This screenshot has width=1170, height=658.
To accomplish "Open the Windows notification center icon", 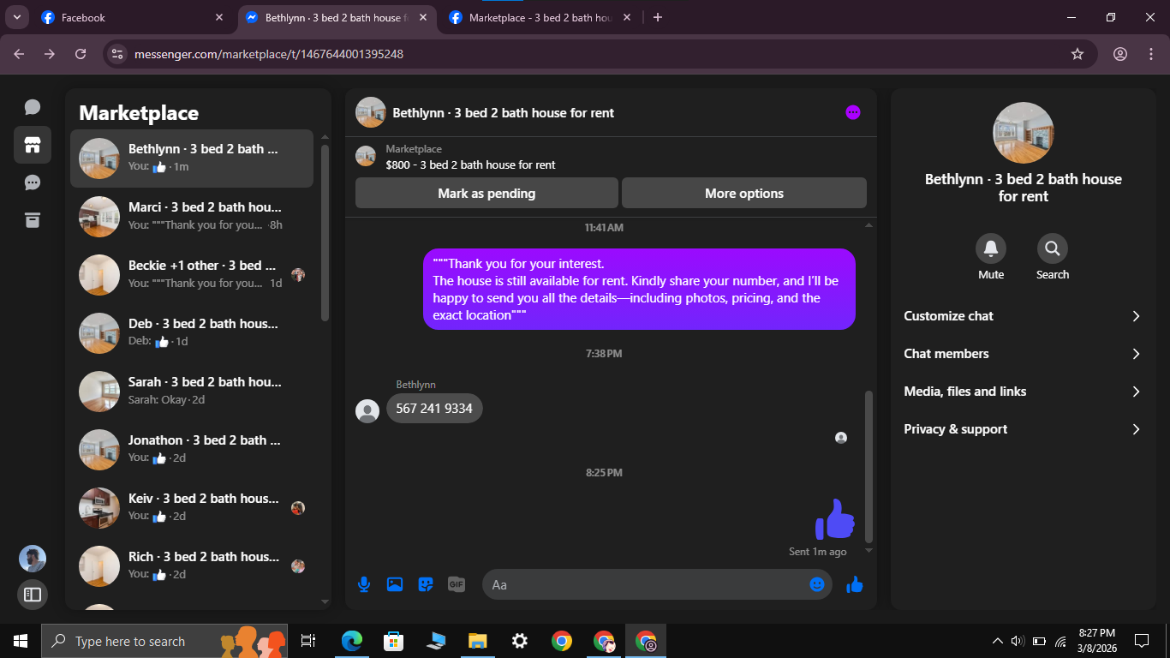I will 1141,641.
